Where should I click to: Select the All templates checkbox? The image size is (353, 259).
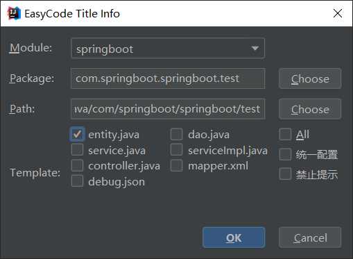point(285,134)
